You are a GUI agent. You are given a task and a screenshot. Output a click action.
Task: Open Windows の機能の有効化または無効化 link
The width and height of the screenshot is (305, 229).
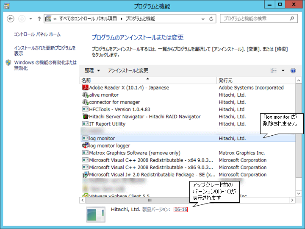(x=45, y=65)
